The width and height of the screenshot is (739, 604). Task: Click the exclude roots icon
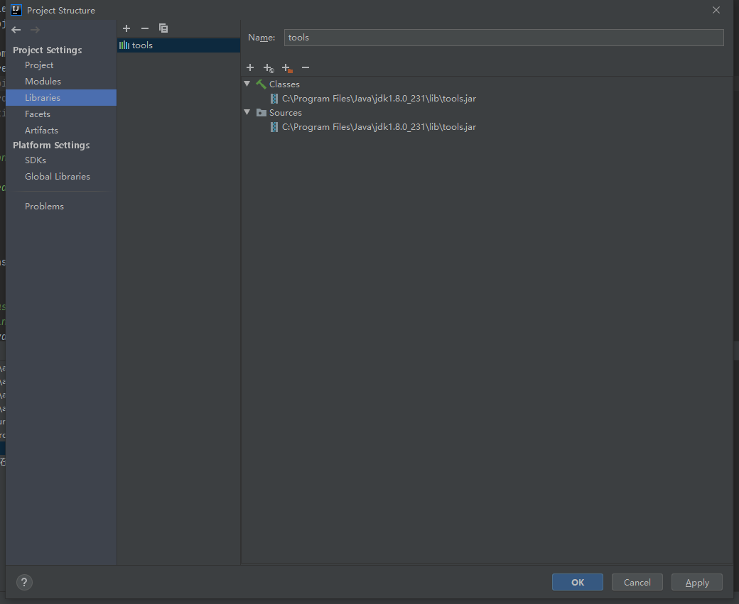(287, 68)
